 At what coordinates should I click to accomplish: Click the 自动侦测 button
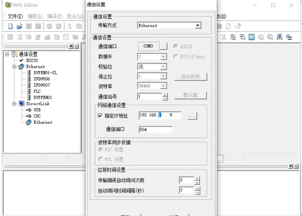click(190, 77)
